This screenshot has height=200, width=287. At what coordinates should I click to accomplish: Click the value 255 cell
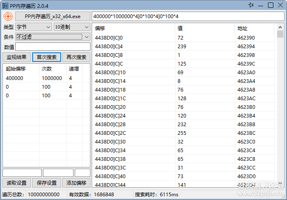click(205, 133)
